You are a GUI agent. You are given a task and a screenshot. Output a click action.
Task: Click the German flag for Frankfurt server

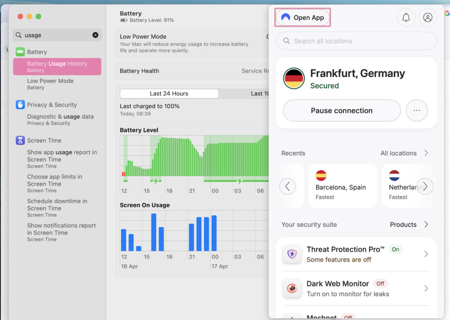(293, 79)
